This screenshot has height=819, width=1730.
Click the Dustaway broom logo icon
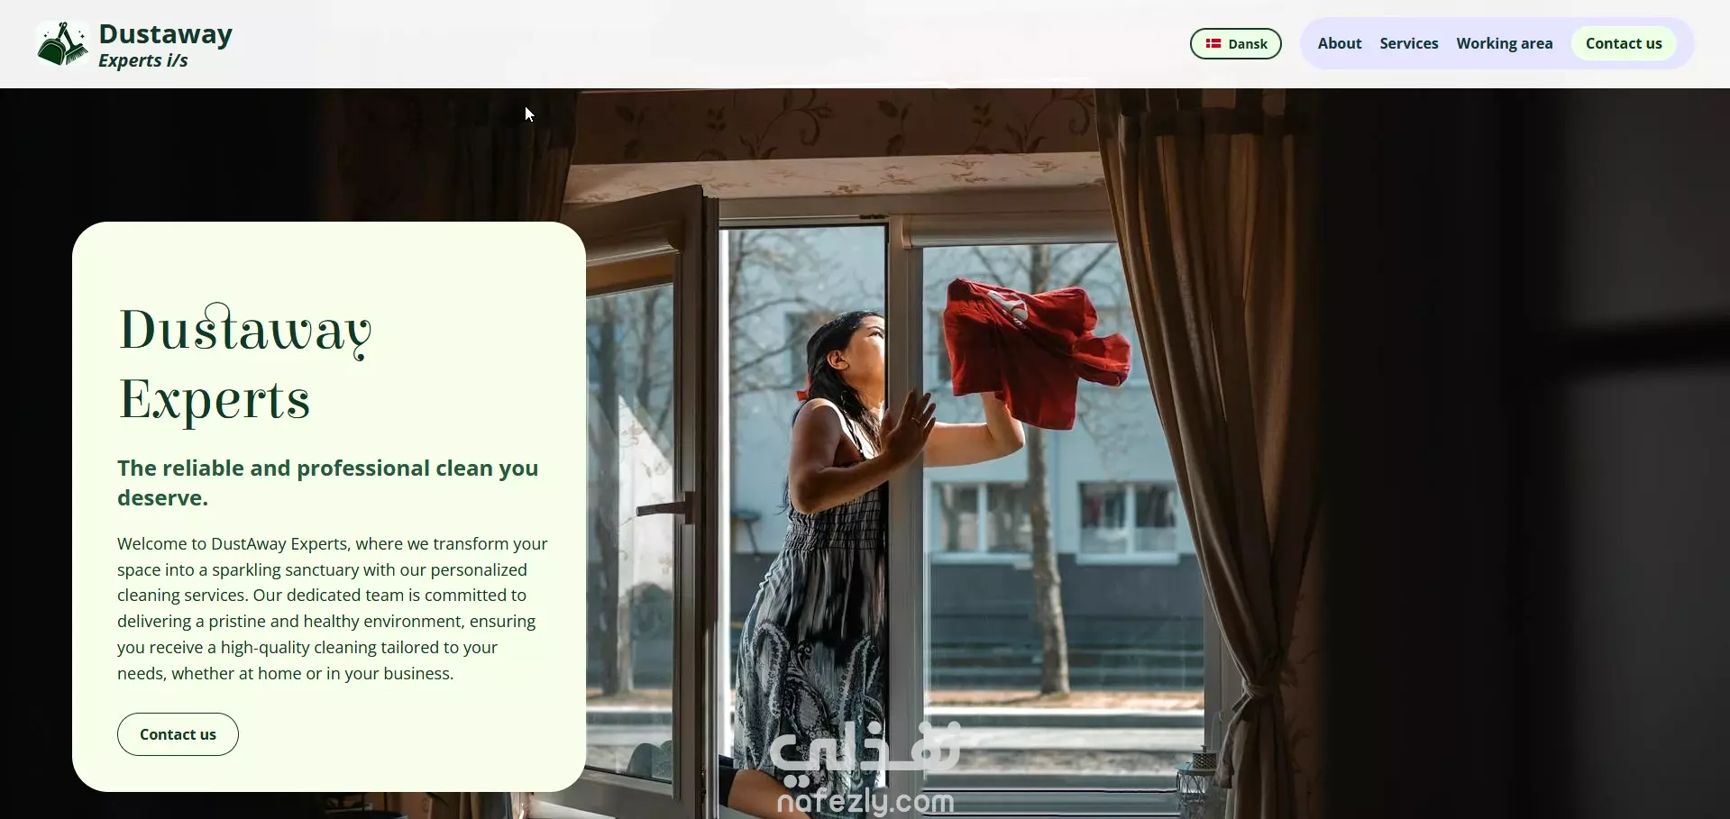tap(62, 44)
